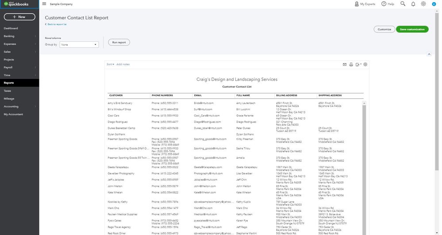Click the Run report button
442x235 pixels.
coord(119,42)
